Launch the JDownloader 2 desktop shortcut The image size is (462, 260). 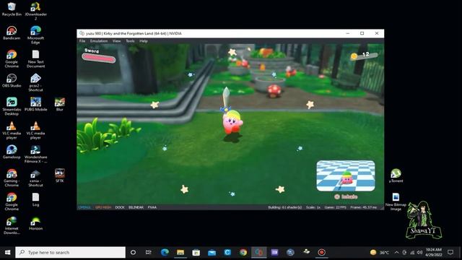35,11
